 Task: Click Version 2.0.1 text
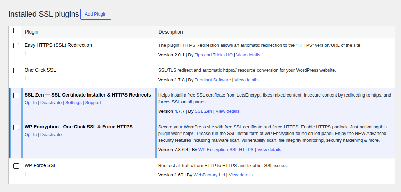pos(171,55)
